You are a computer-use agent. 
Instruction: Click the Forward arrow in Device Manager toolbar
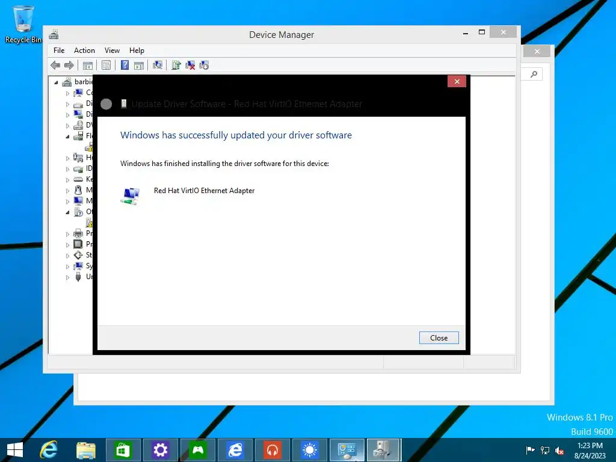[x=69, y=65]
